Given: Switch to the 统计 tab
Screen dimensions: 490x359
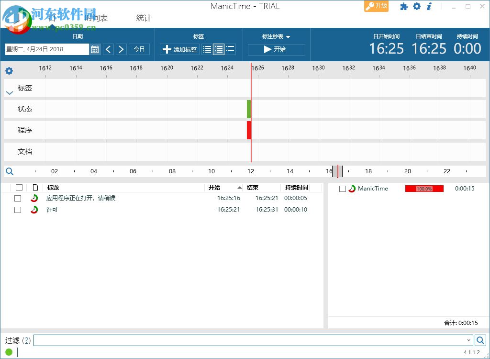Looking at the screenshot, I should click(x=144, y=18).
